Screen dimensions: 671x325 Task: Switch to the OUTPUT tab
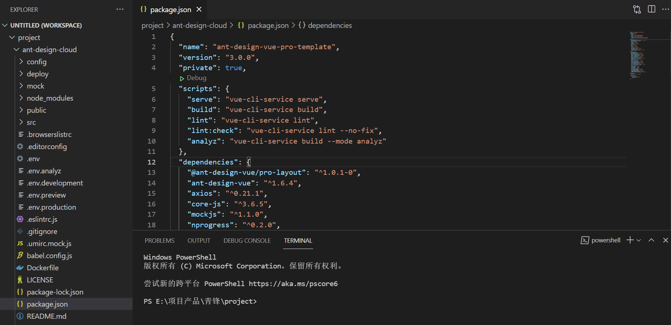coord(199,241)
